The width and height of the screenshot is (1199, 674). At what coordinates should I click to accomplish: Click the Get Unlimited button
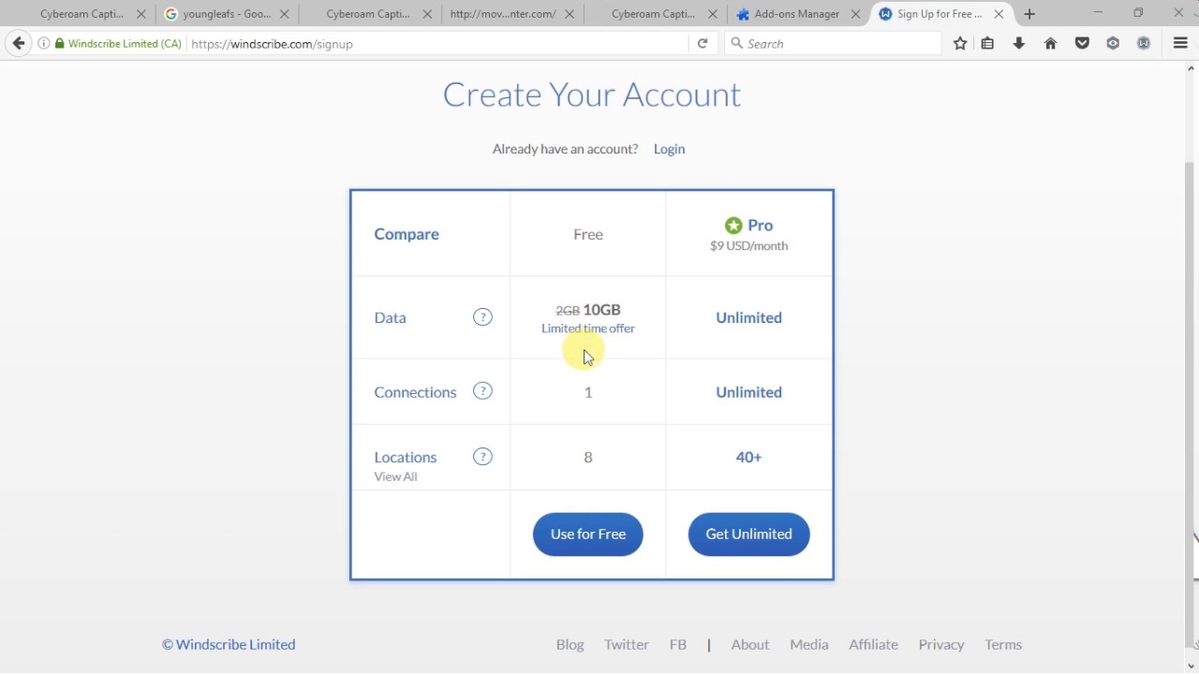click(x=748, y=534)
